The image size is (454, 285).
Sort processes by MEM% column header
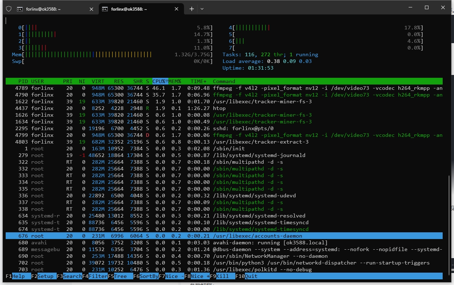coord(175,81)
